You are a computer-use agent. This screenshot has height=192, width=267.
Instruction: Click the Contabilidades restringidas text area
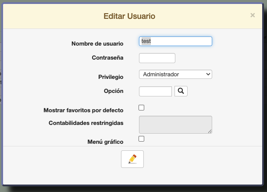pos(175,124)
